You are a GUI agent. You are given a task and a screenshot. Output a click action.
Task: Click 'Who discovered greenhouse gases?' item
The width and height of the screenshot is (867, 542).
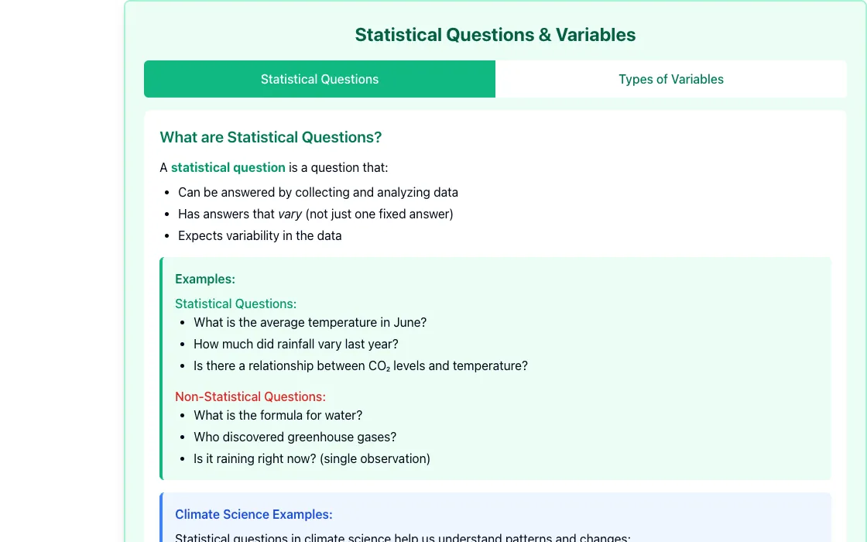[x=295, y=437]
